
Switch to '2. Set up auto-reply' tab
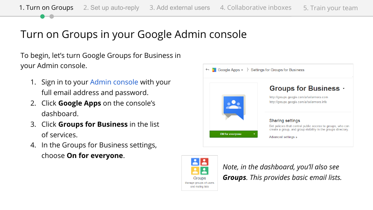tap(111, 7)
